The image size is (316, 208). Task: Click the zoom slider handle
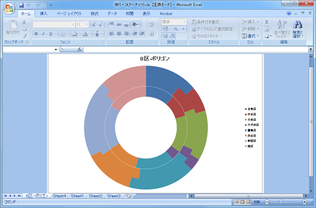coord(280,202)
